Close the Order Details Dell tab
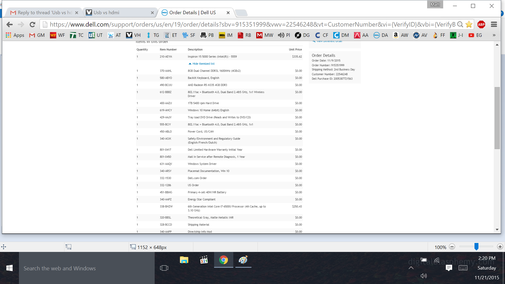505x284 pixels. pyautogui.click(x=228, y=13)
